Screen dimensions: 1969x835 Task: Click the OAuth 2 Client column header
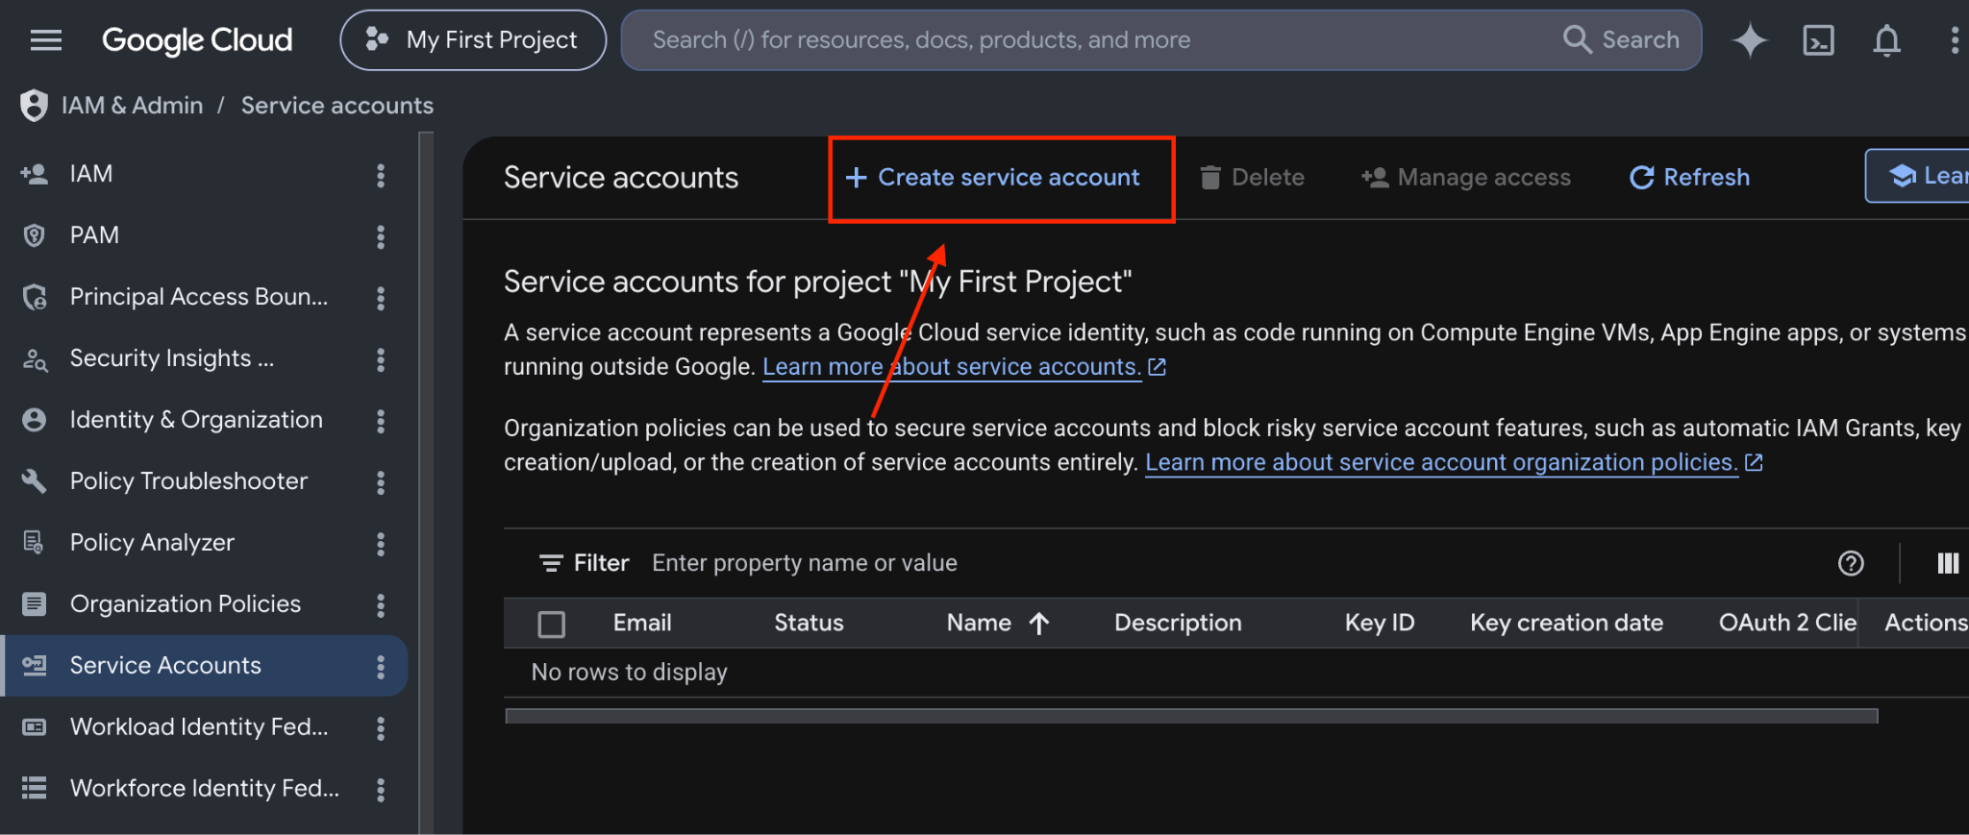(x=1787, y=623)
